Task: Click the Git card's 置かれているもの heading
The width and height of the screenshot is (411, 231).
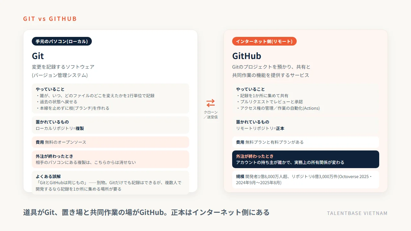Action: tap(52, 122)
